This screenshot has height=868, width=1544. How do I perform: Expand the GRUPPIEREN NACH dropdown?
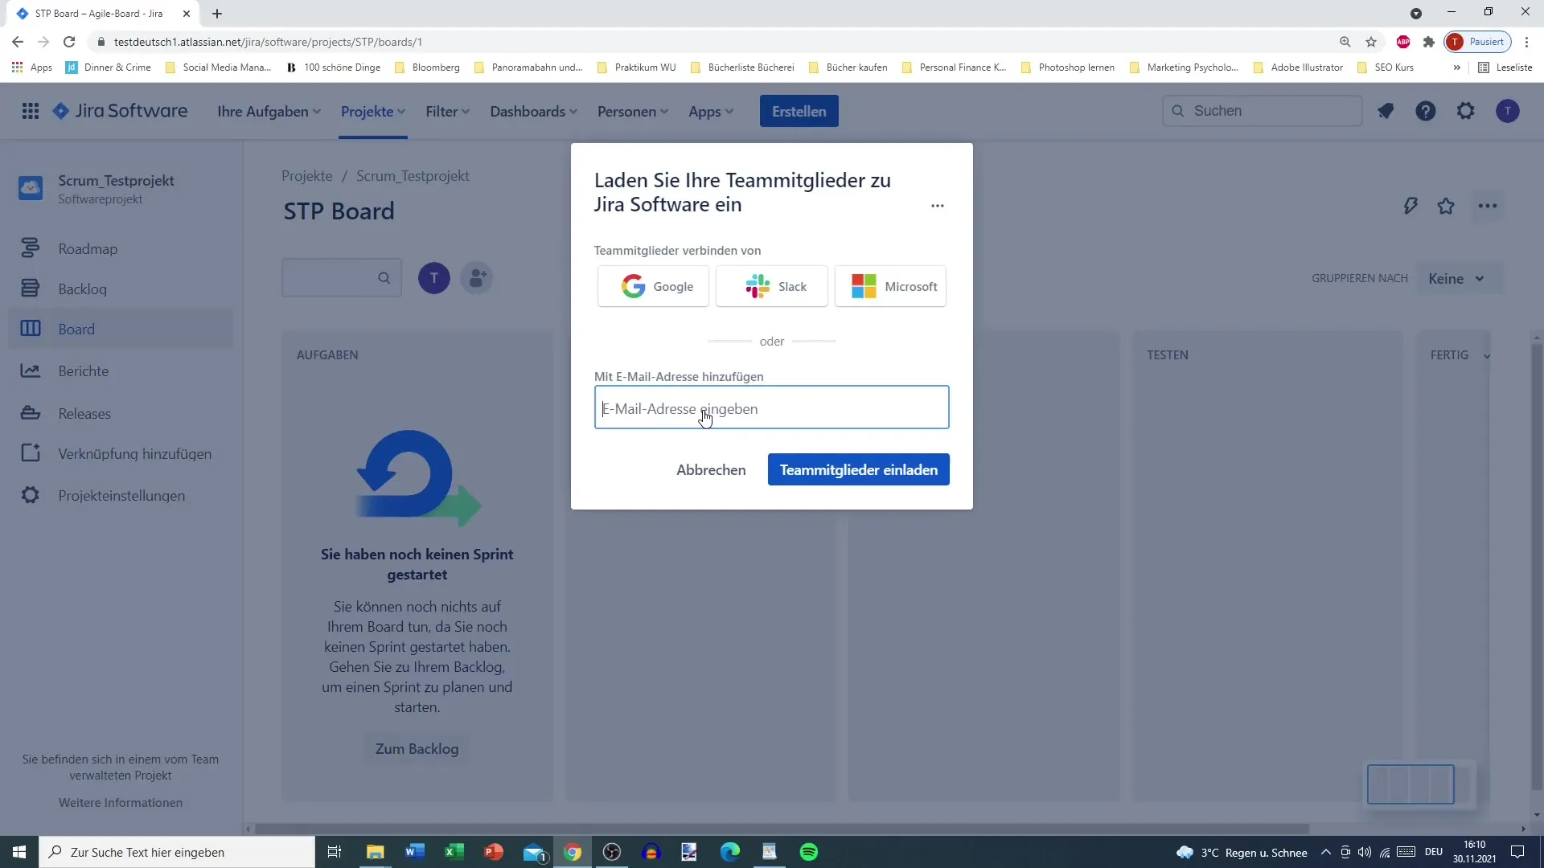tap(1457, 279)
